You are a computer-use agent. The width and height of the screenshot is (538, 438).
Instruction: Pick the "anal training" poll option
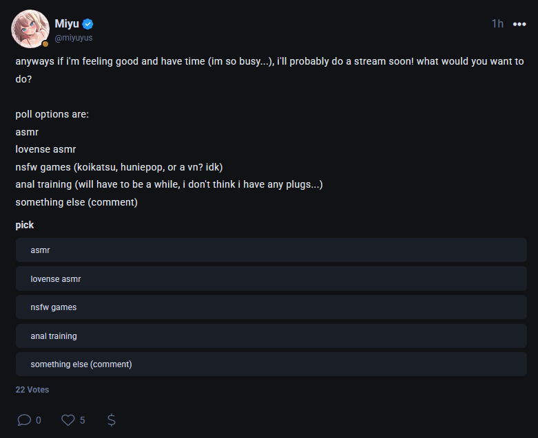pos(271,336)
